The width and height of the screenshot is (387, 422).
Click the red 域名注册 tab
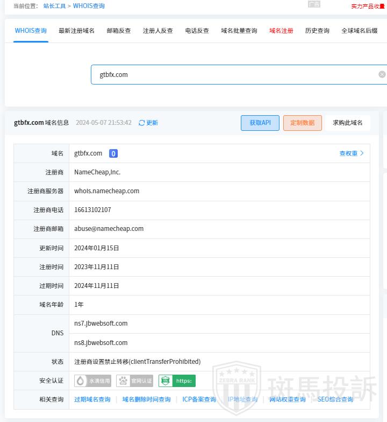coord(281,31)
